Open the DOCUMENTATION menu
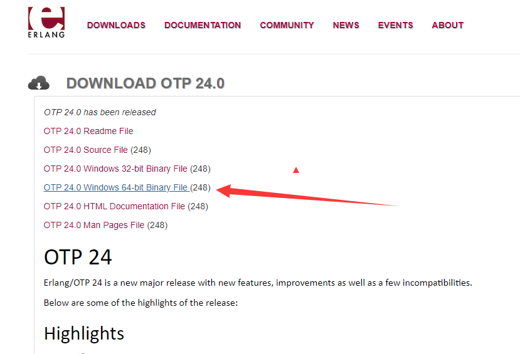This screenshot has width=520, height=354. pyautogui.click(x=203, y=25)
